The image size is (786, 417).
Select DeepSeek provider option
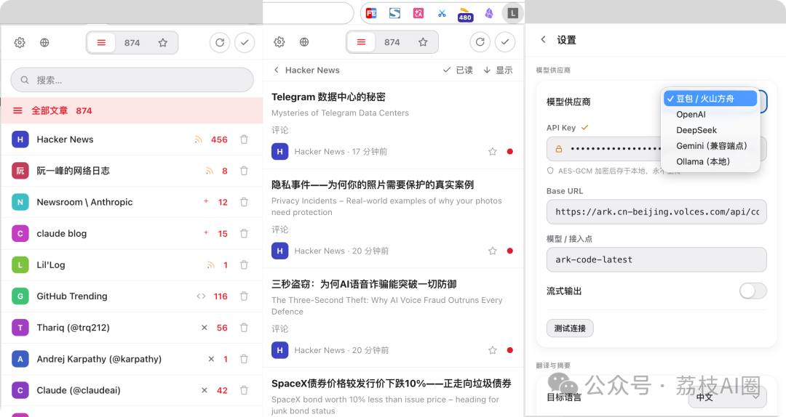click(710, 130)
